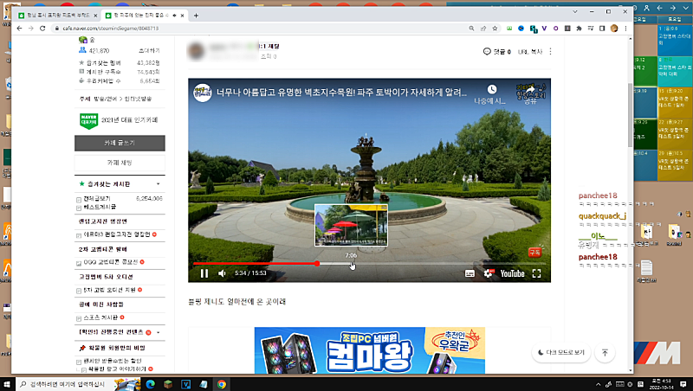Seek video using the red progress bar
The image size is (693, 391).
[x=260, y=263]
